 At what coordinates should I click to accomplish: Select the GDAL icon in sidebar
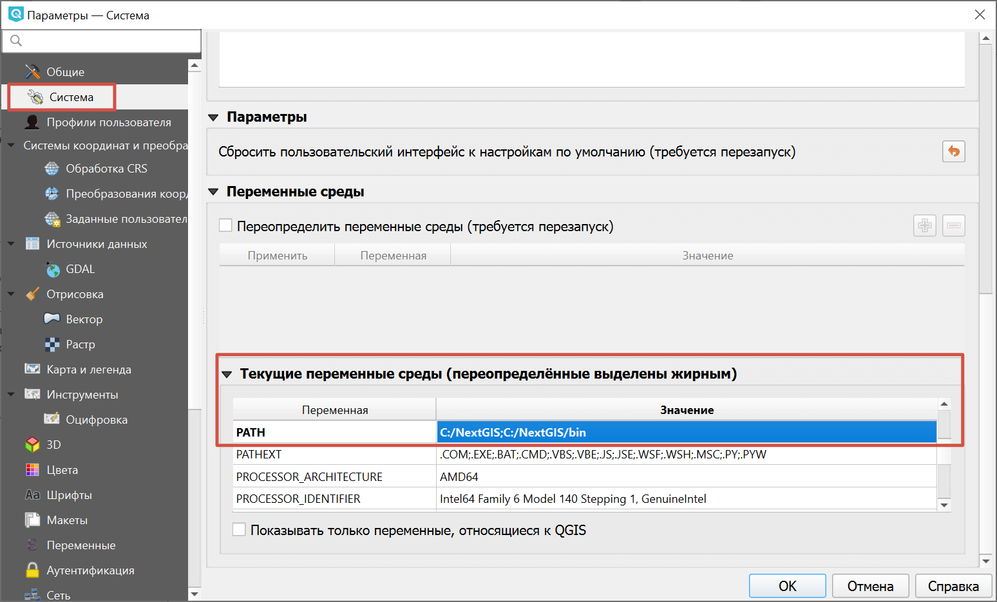[x=52, y=268]
